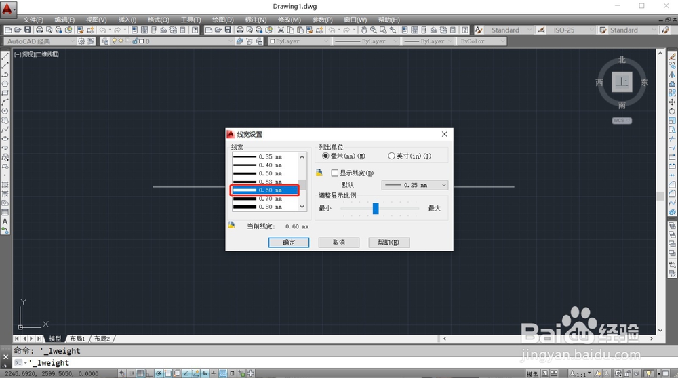Toggle grid display in status bar
This screenshot has width=678, height=378.
click(140, 373)
